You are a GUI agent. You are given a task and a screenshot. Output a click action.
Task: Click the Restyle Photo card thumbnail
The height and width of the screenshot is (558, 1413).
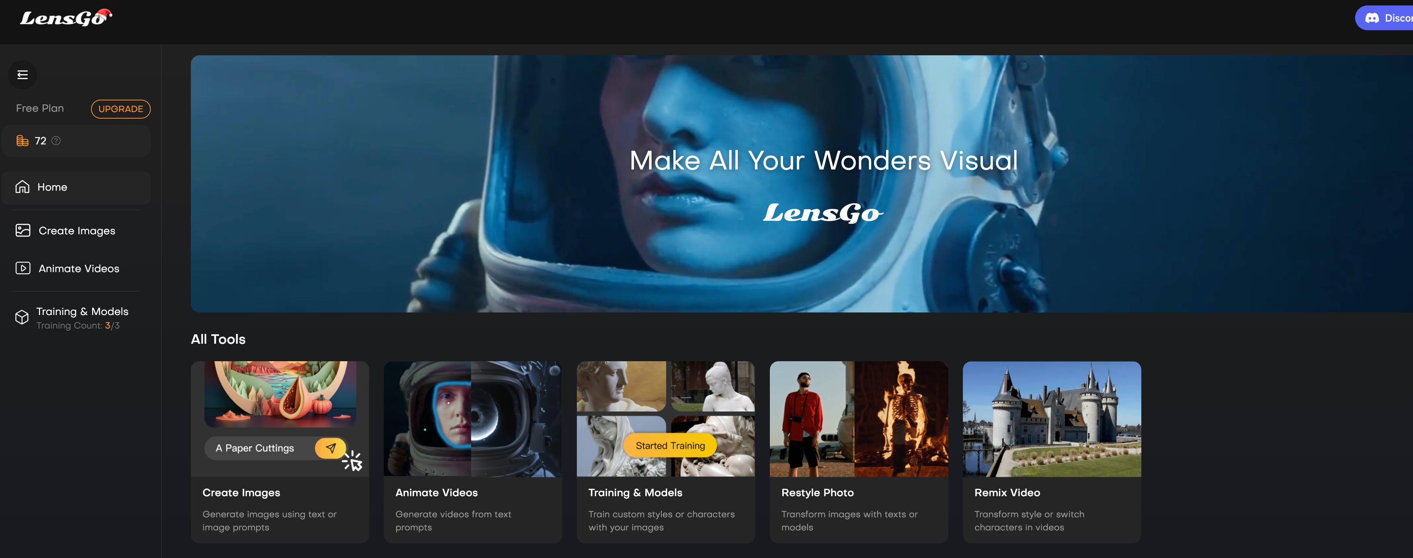[859, 419]
